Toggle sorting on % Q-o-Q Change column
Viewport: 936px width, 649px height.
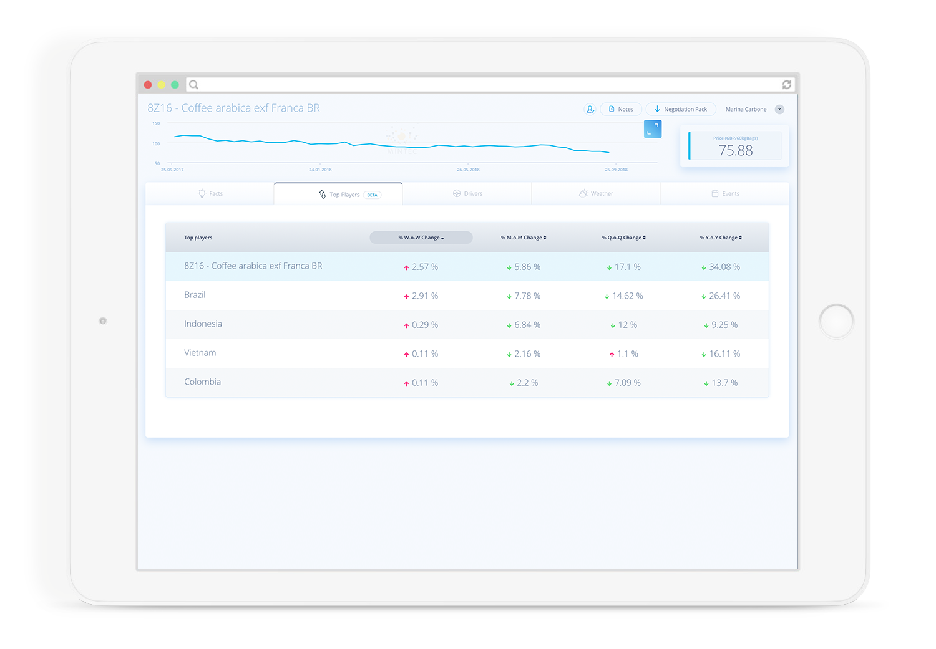(x=644, y=237)
